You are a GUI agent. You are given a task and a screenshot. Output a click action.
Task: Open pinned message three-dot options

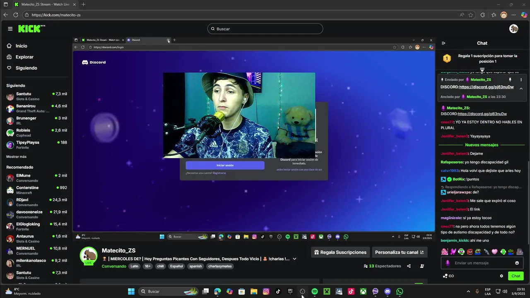(x=521, y=79)
